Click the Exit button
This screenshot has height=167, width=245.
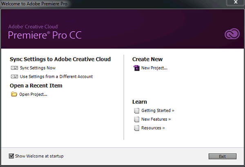coord(223,156)
